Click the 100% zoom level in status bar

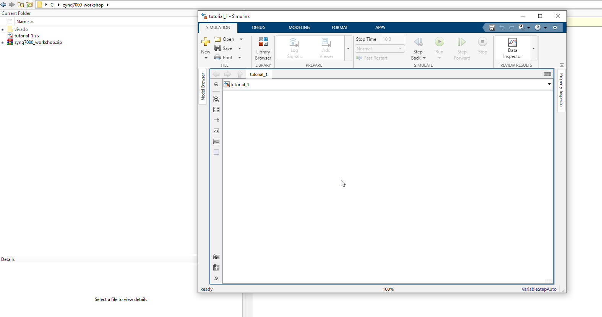pyautogui.click(x=388, y=289)
